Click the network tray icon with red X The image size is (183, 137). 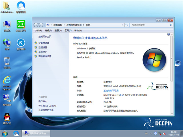coord(160,134)
